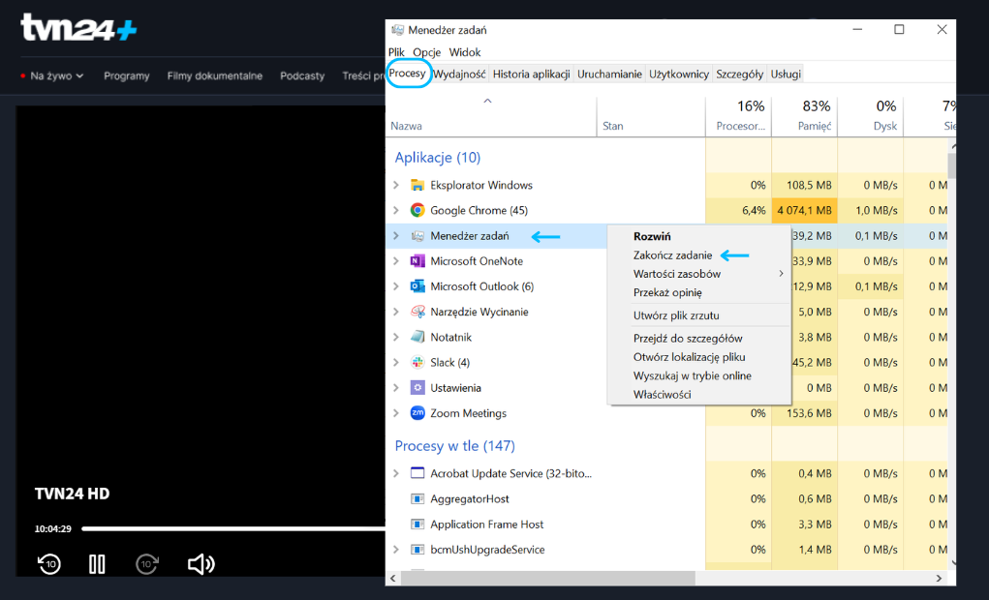Select Rozwiń in the context menu
This screenshot has height=600, width=989.
click(698, 236)
